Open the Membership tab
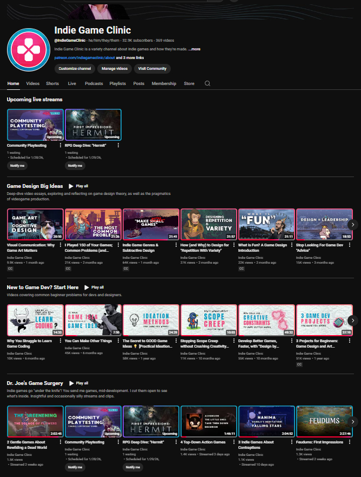361x477 pixels. tap(164, 84)
